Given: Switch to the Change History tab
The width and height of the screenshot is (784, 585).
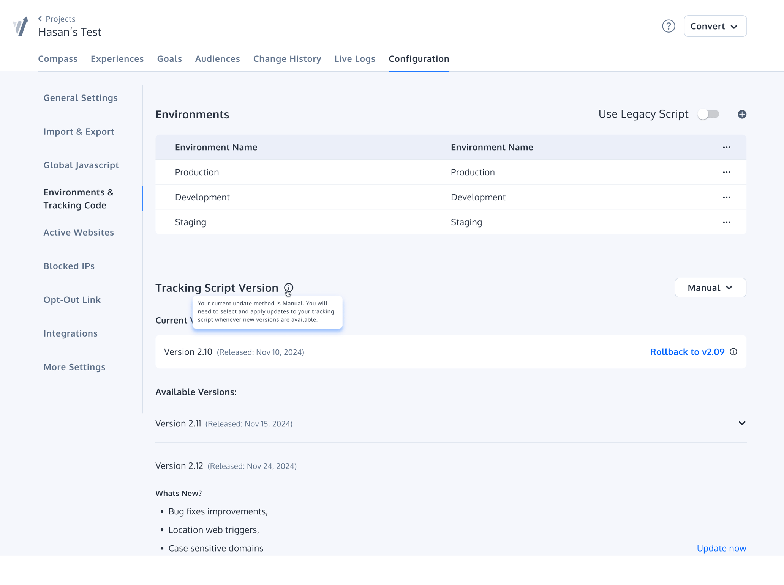Looking at the screenshot, I should coord(287,59).
